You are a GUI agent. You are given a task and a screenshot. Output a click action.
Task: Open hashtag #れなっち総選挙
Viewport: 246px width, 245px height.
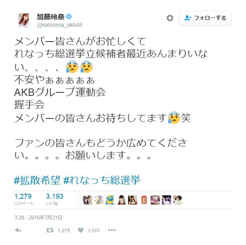click(102, 180)
